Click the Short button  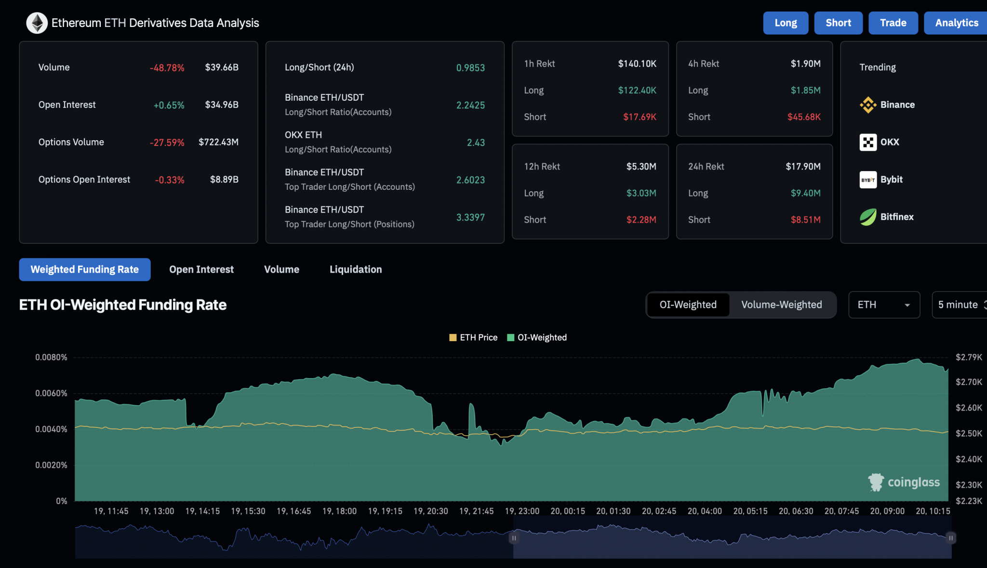click(838, 23)
